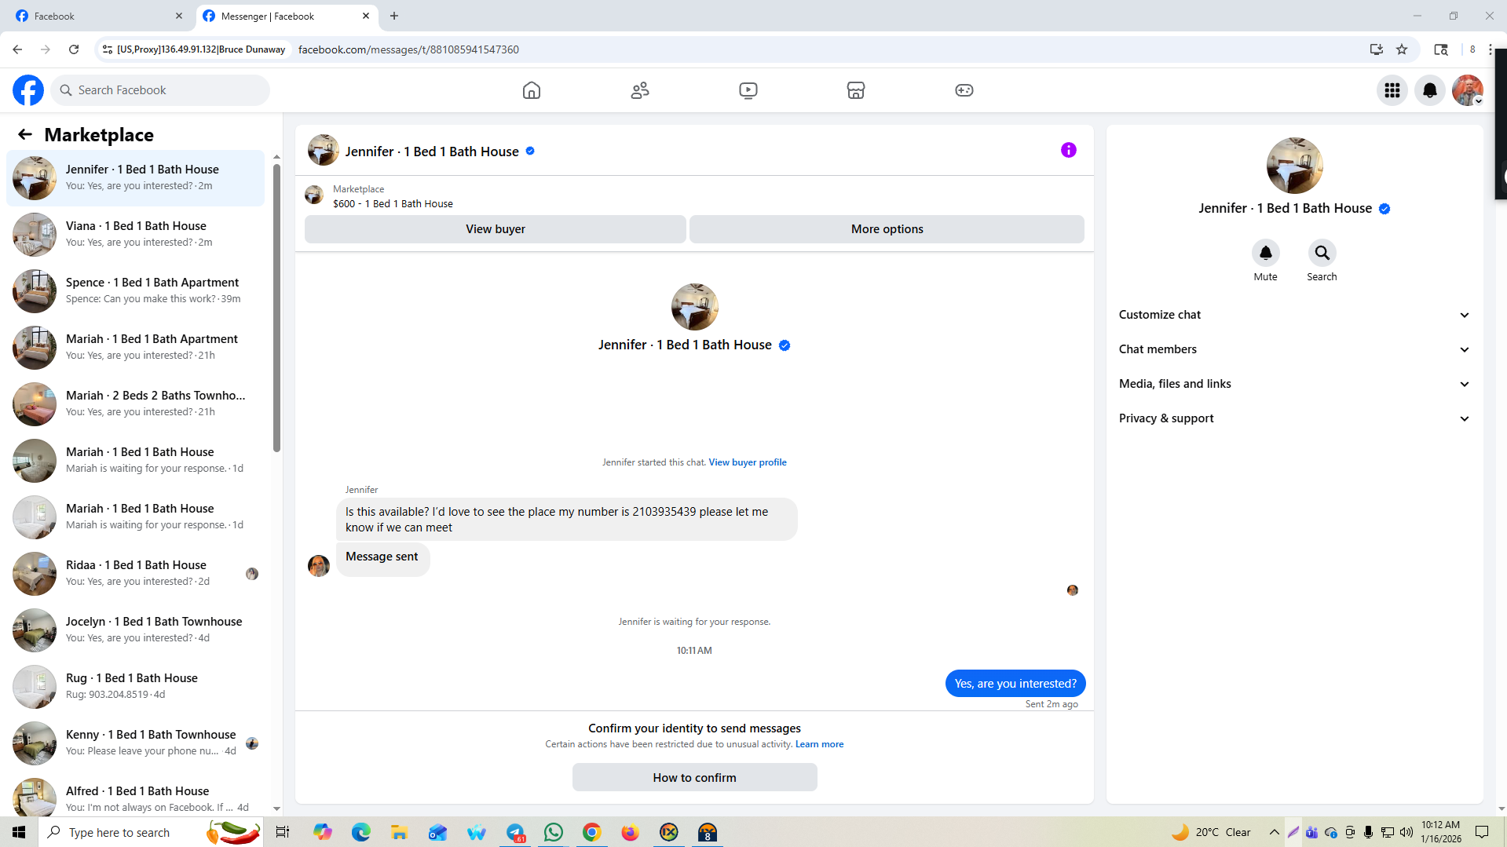The image size is (1507, 847).
Task: Open Mariah 2 Beds 2 Baths Townhouse chat
Action: (x=136, y=404)
